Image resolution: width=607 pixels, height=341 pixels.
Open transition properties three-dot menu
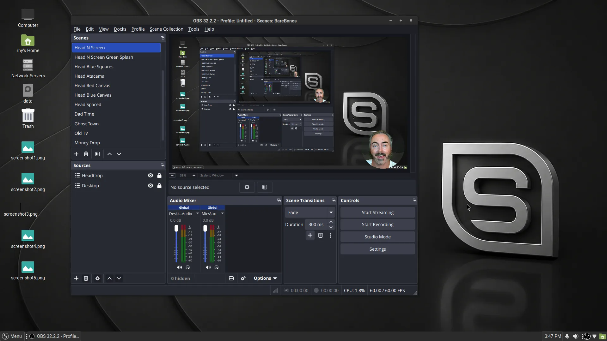pyautogui.click(x=330, y=235)
